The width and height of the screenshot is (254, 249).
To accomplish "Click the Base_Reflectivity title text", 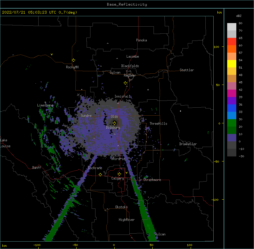I will tap(127, 4).
